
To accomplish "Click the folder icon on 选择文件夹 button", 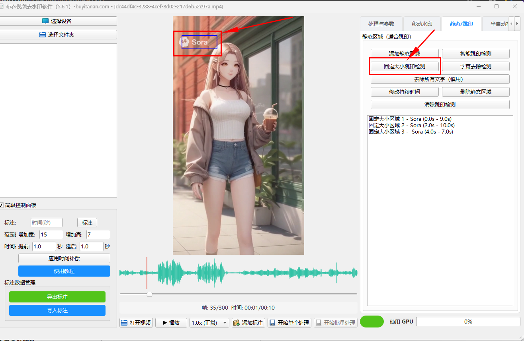I will pyautogui.click(x=43, y=35).
